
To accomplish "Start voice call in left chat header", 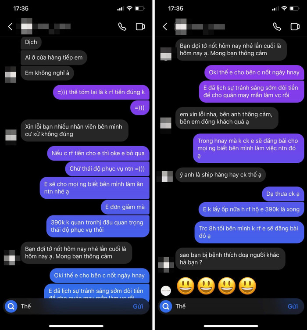I will pyautogui.click(x=122, y=27).
